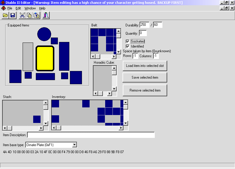Click the Rows input field
The image size is (235, 169).
point(135,56)
